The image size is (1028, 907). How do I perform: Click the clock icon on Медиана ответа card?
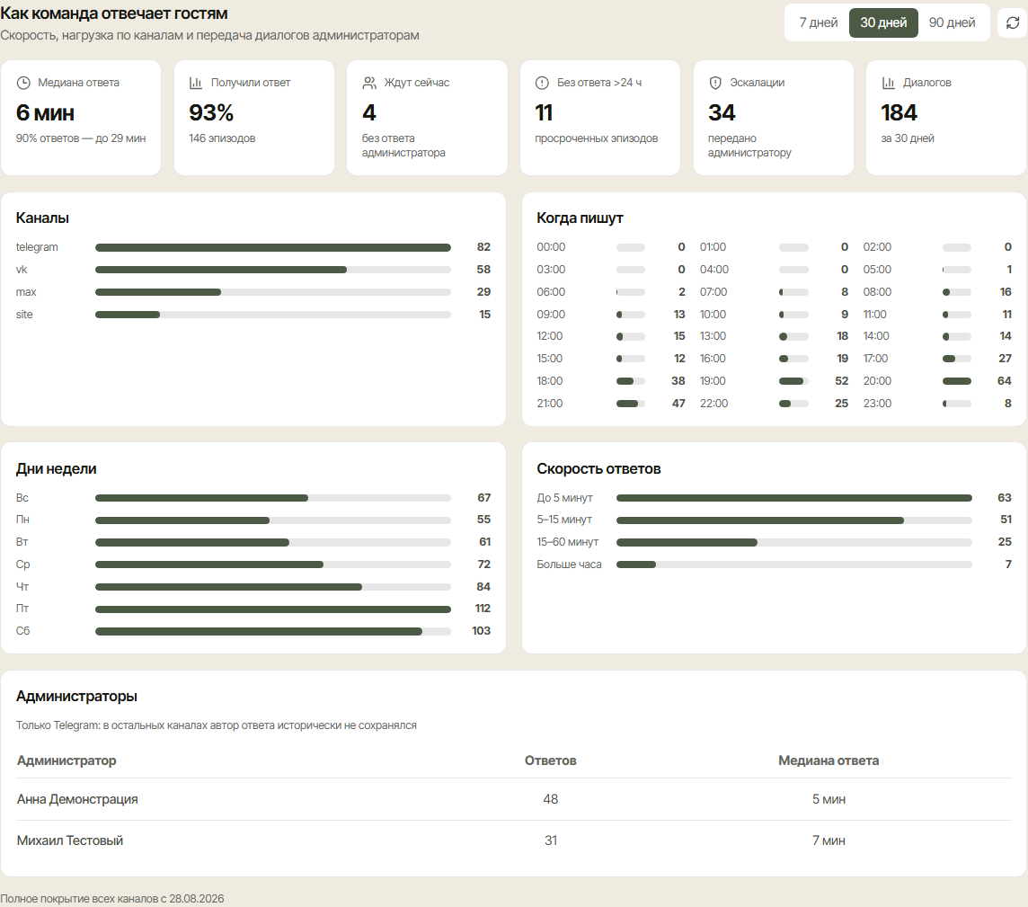23,83
